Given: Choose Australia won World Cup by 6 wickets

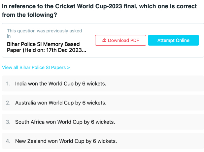Looking at the screenshot, I should coord(103,103).
